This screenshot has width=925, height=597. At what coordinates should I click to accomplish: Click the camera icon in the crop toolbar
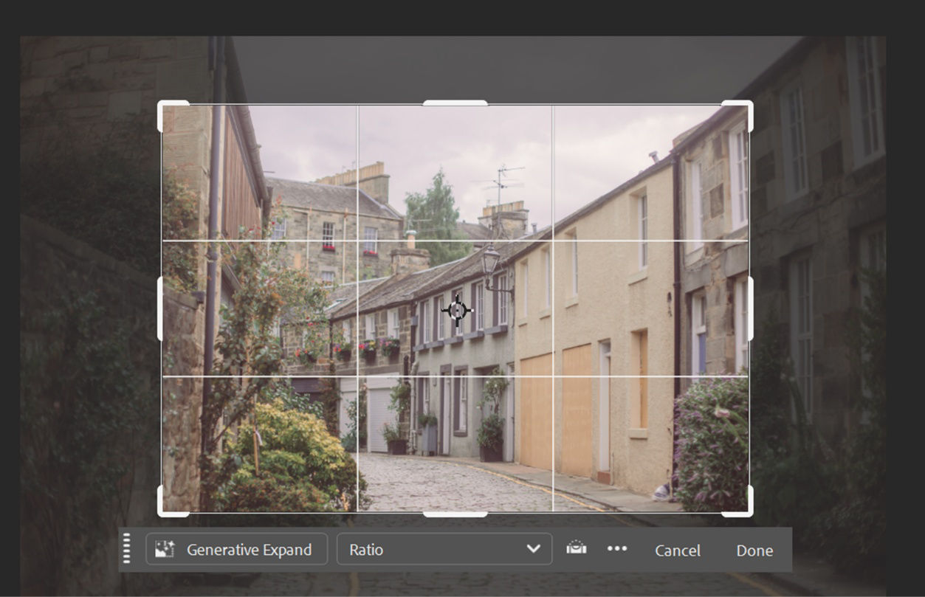pos(577,549)
